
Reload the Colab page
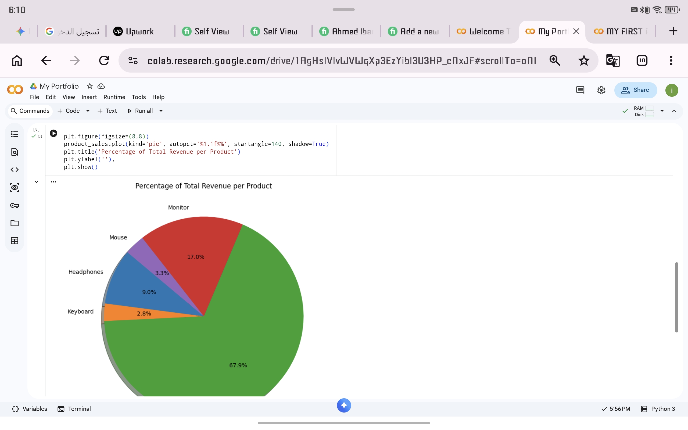click(x=104, y=60)
